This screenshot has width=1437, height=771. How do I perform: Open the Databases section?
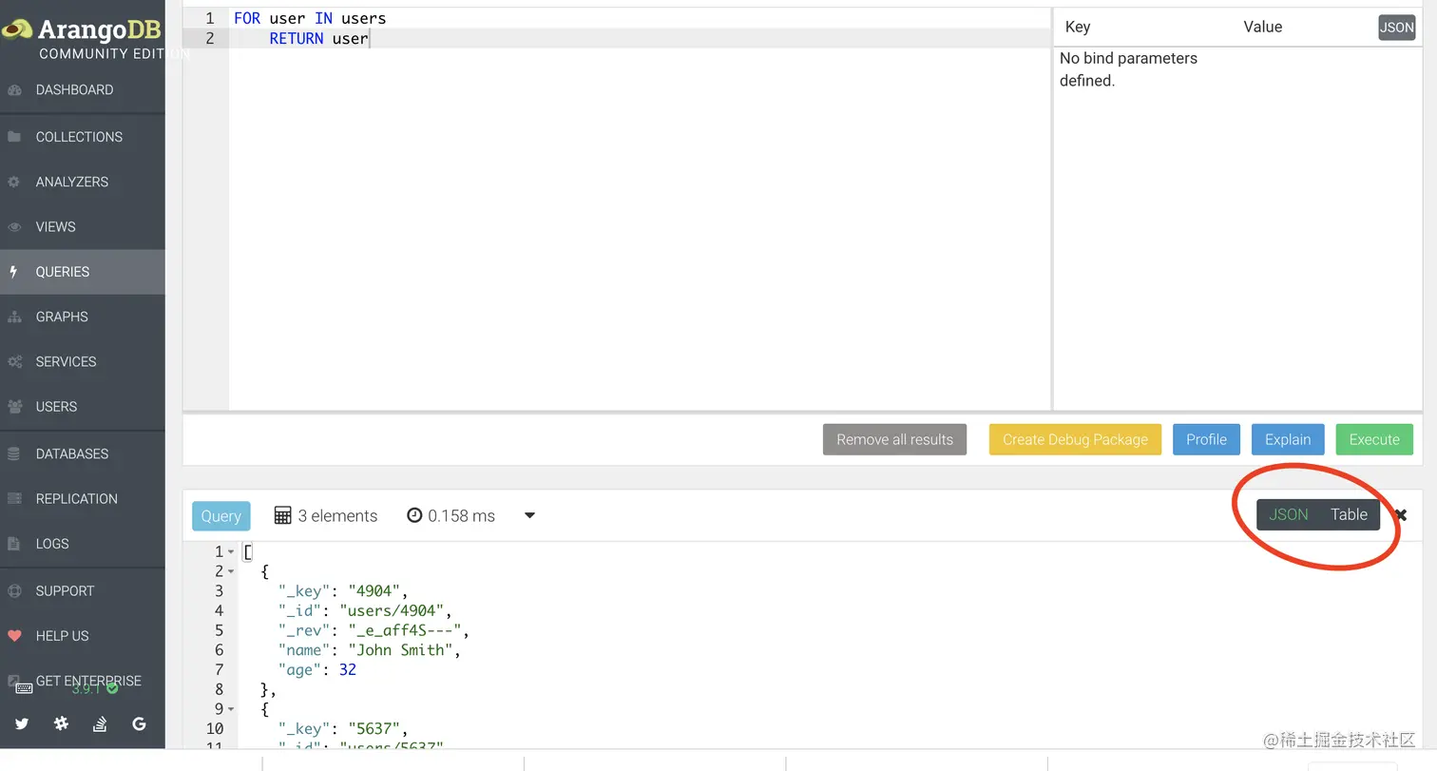(x=82, y=453)
